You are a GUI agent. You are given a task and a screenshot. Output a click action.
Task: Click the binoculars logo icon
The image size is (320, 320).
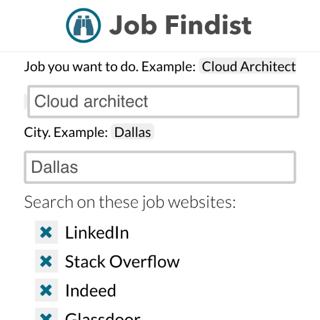point(83,26)
